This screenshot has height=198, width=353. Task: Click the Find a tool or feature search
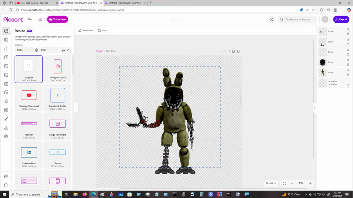297,20
